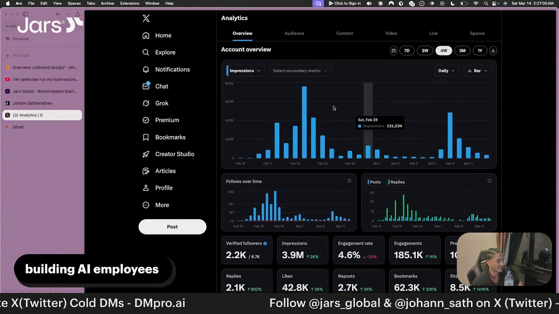Screen dimensions: 559x314
Task: Toggle the Posts series in the chart
Action: point(375,182)
